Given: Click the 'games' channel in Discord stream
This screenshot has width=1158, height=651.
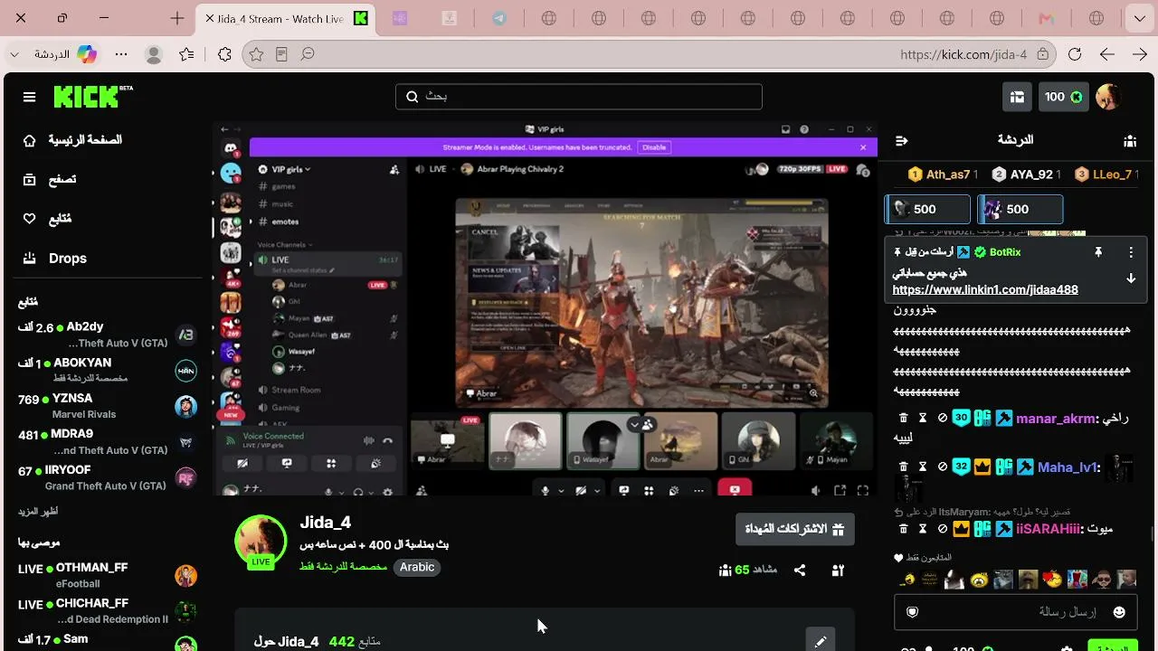Looking at the screenshot, I should coord(283,186).
